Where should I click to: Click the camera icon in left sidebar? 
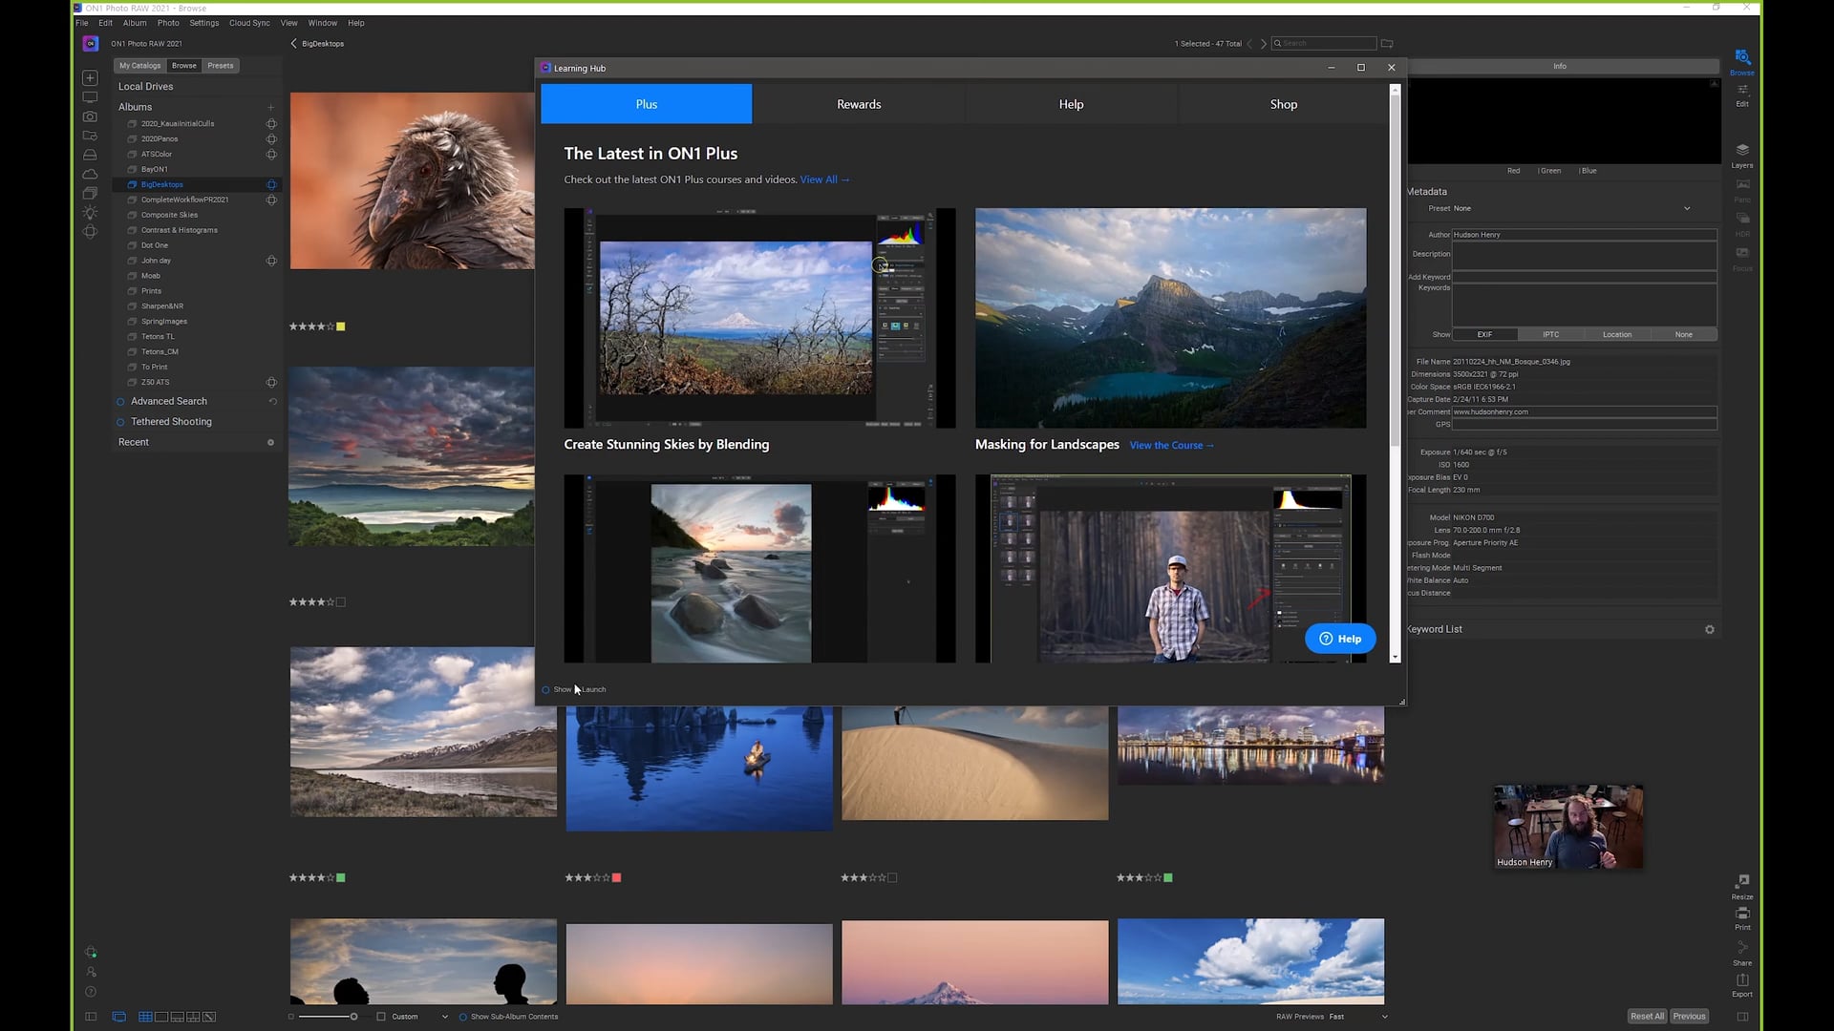coord(90,116)
